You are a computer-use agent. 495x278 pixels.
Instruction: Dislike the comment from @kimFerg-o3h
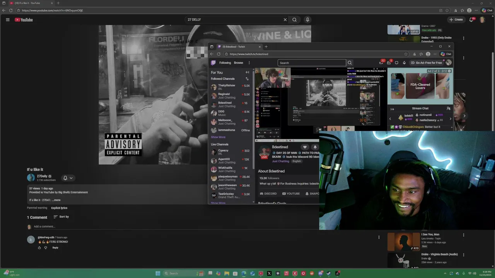click(x=46, y=248)
